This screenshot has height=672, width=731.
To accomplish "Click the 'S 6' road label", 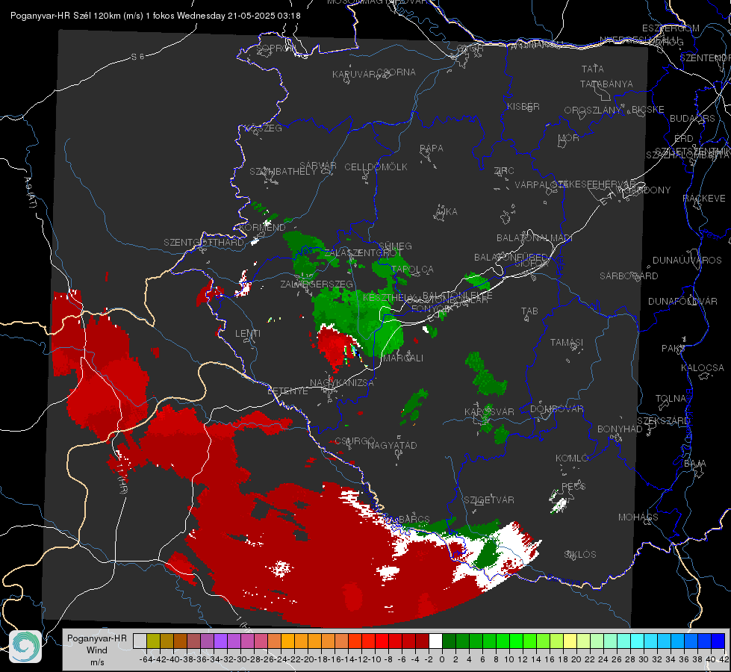I will point(137,57).
